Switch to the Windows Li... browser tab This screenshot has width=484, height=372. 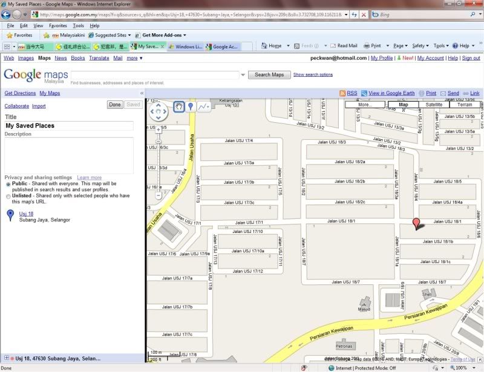coord(186,46)
